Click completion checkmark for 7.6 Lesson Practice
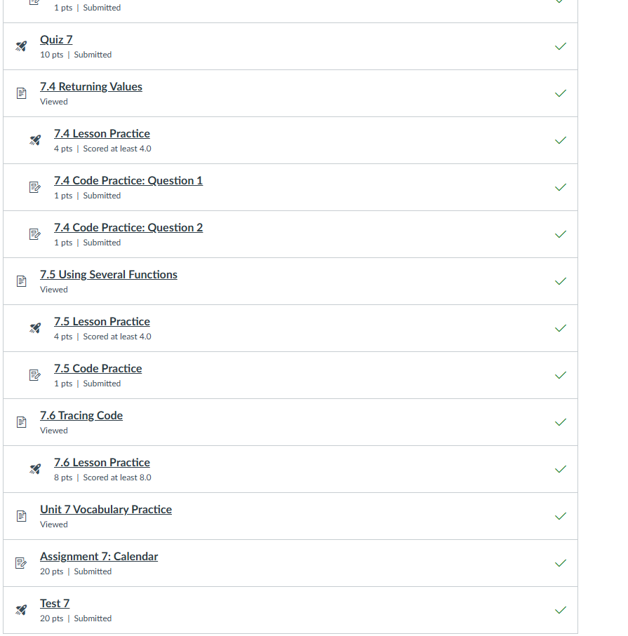The height and width of the screenshot is (636, 628). (560, 469)
